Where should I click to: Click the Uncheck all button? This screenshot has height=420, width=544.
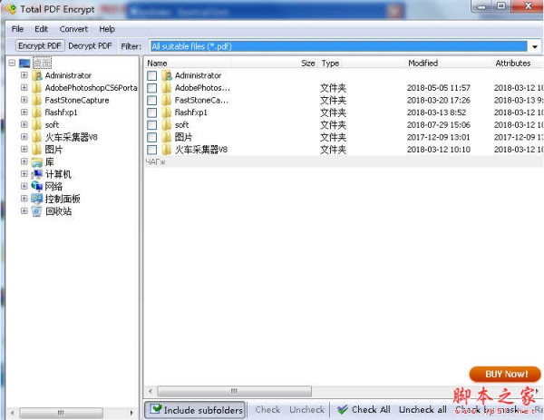click(423, 410)
